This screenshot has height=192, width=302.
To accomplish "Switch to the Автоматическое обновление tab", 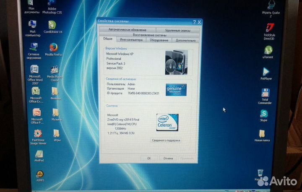I will [x=127, y=30].
